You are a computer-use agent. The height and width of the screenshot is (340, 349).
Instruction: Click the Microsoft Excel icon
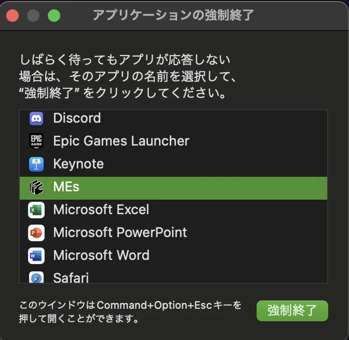click(36, 210)
